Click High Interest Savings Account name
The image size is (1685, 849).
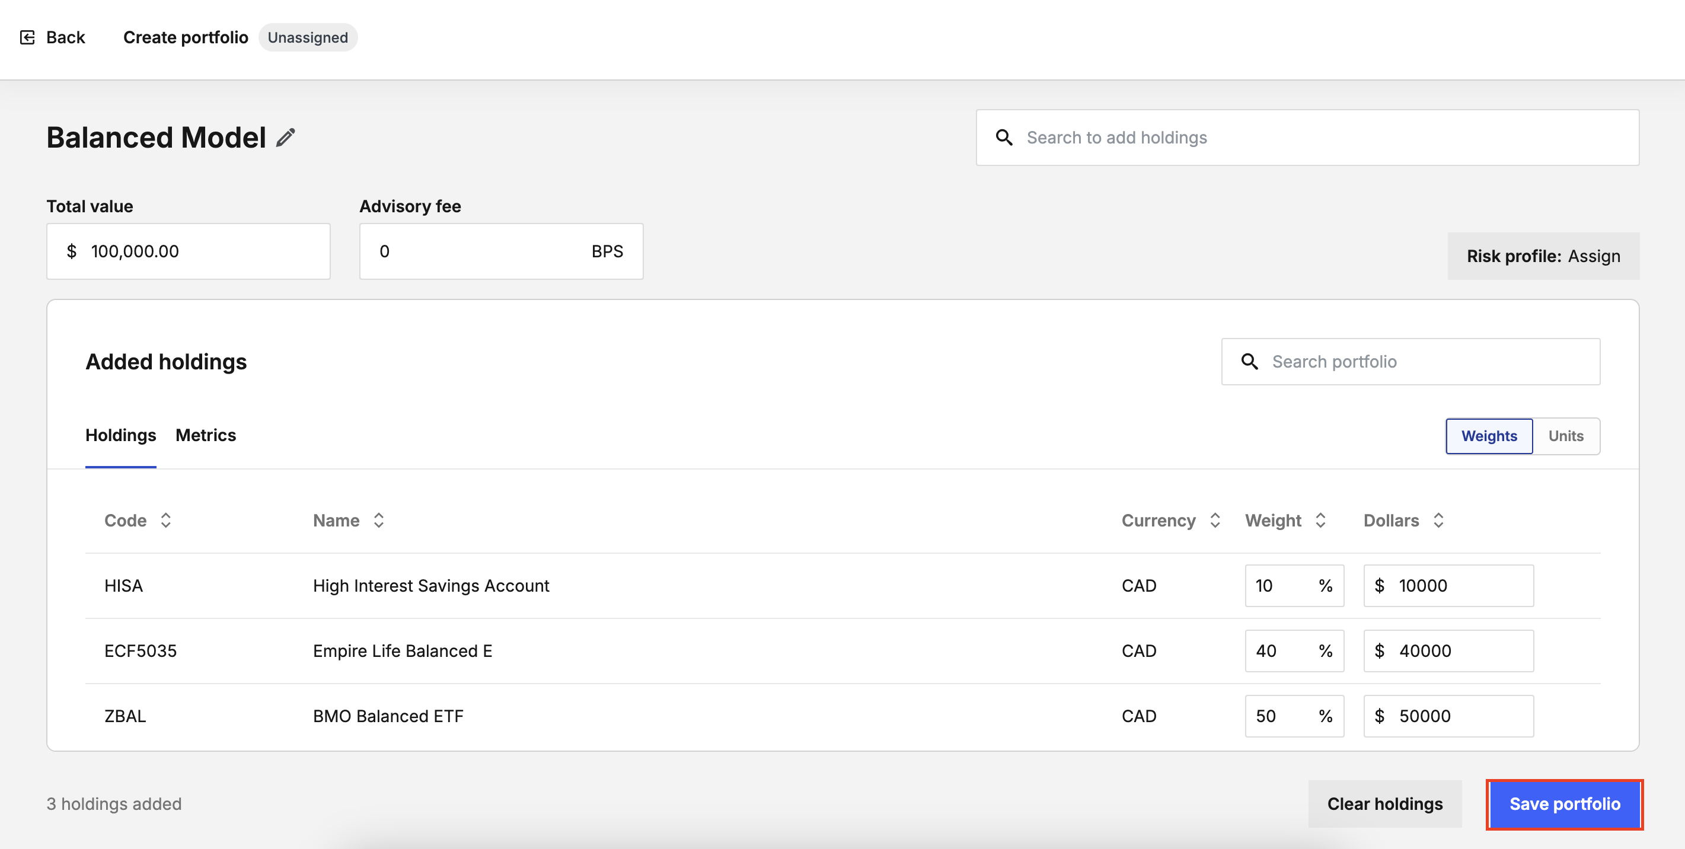coord(431,586)
